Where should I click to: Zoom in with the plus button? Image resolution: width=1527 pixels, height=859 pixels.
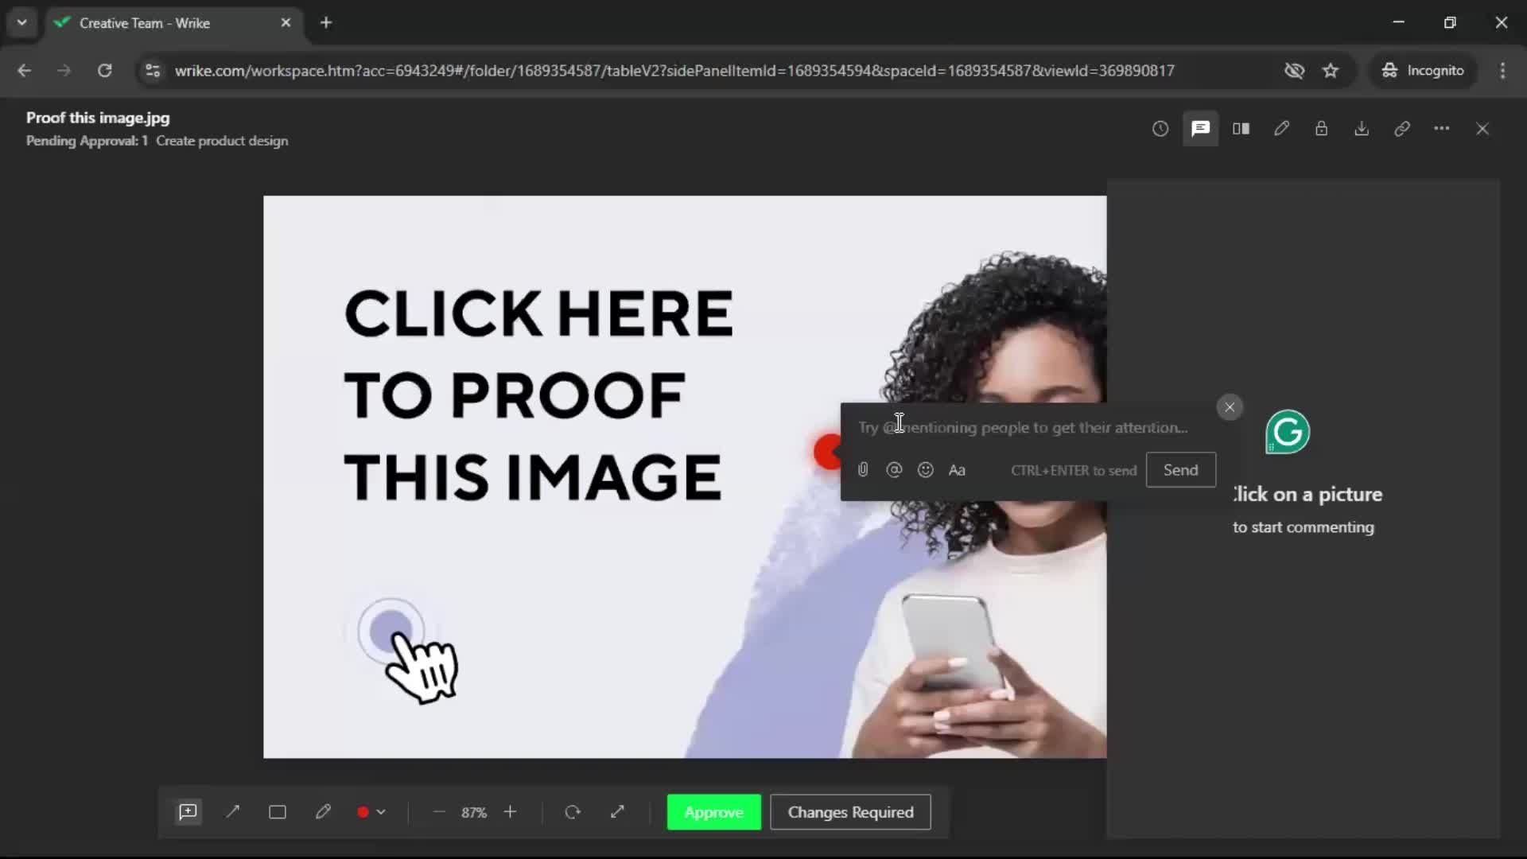click(511, 812)
